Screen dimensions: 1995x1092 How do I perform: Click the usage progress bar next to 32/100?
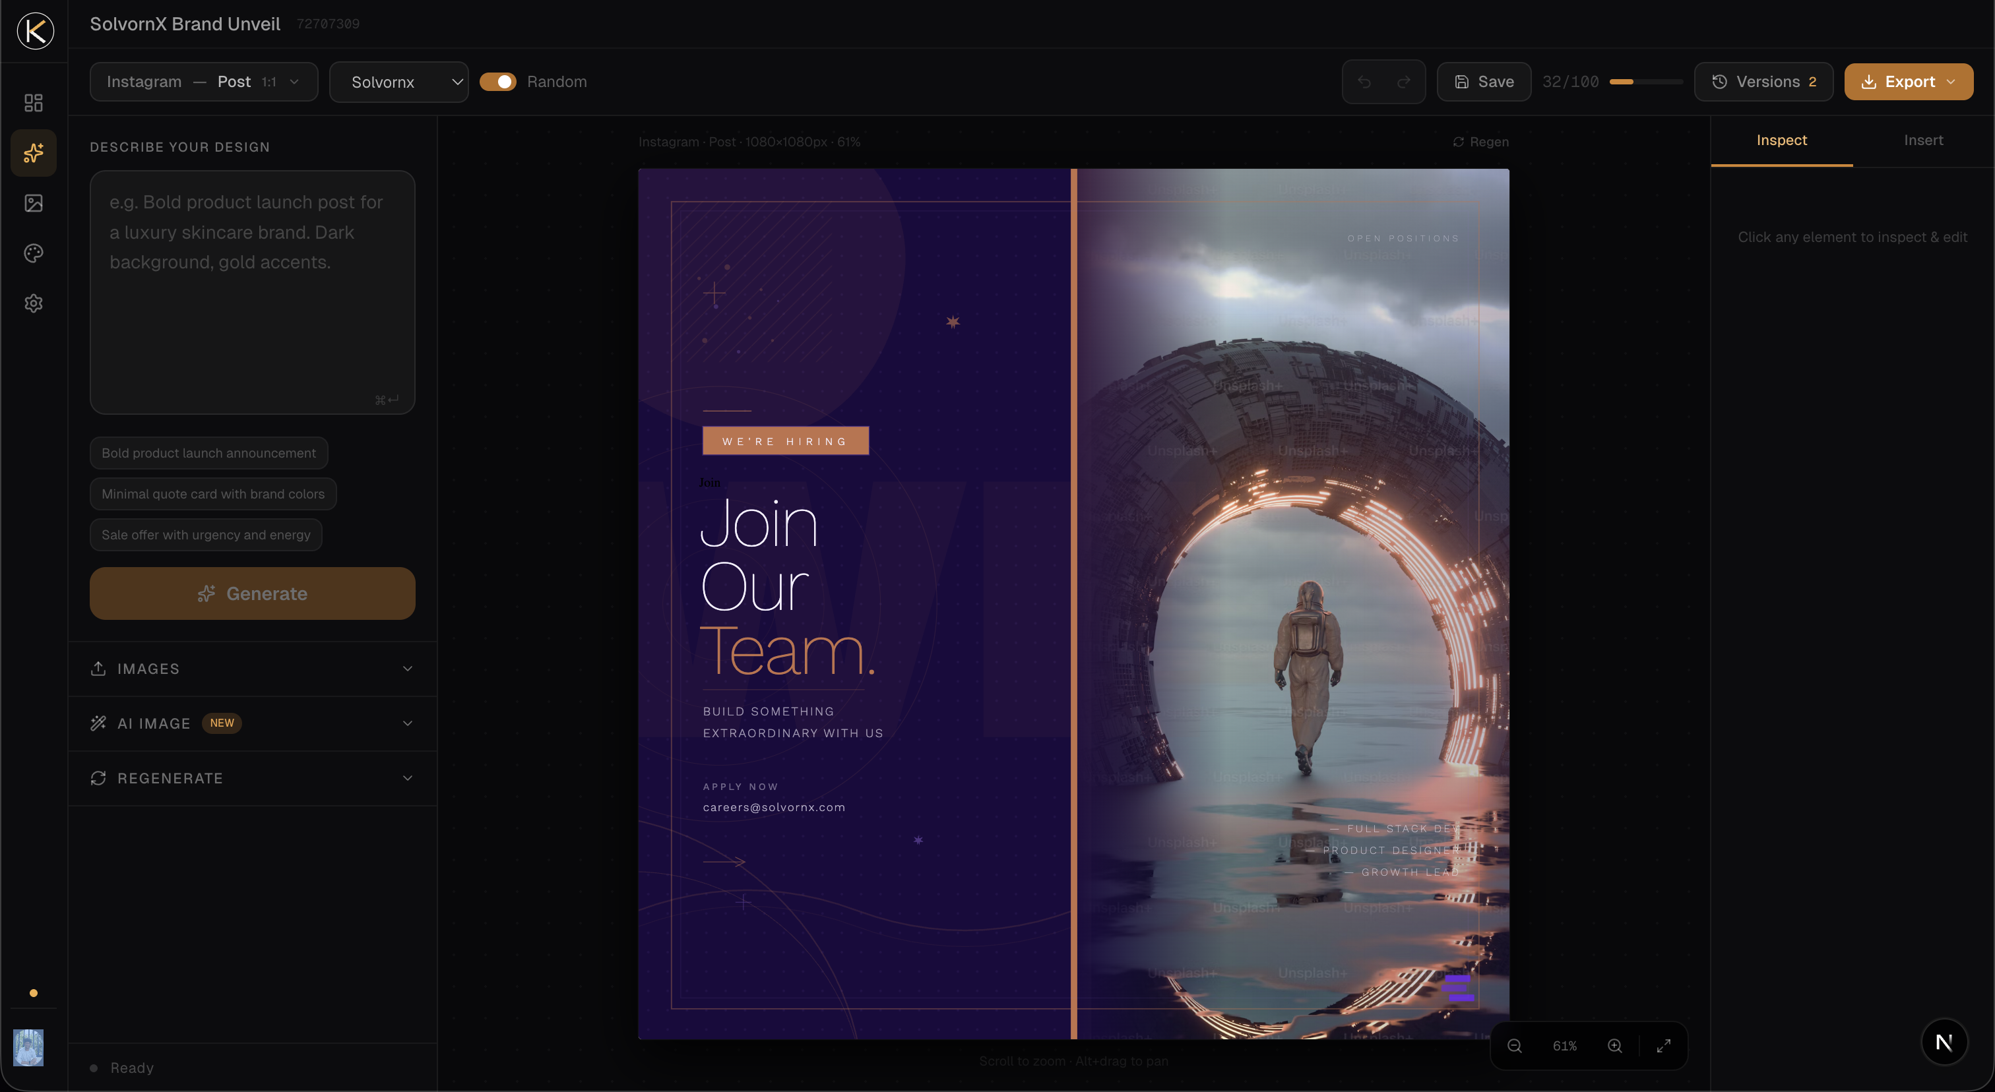coord(1646,82)
